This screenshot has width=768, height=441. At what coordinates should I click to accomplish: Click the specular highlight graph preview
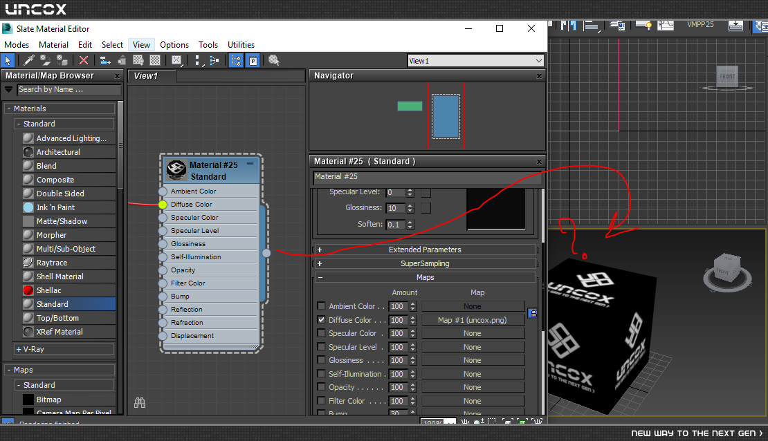(x=496, y=209)
